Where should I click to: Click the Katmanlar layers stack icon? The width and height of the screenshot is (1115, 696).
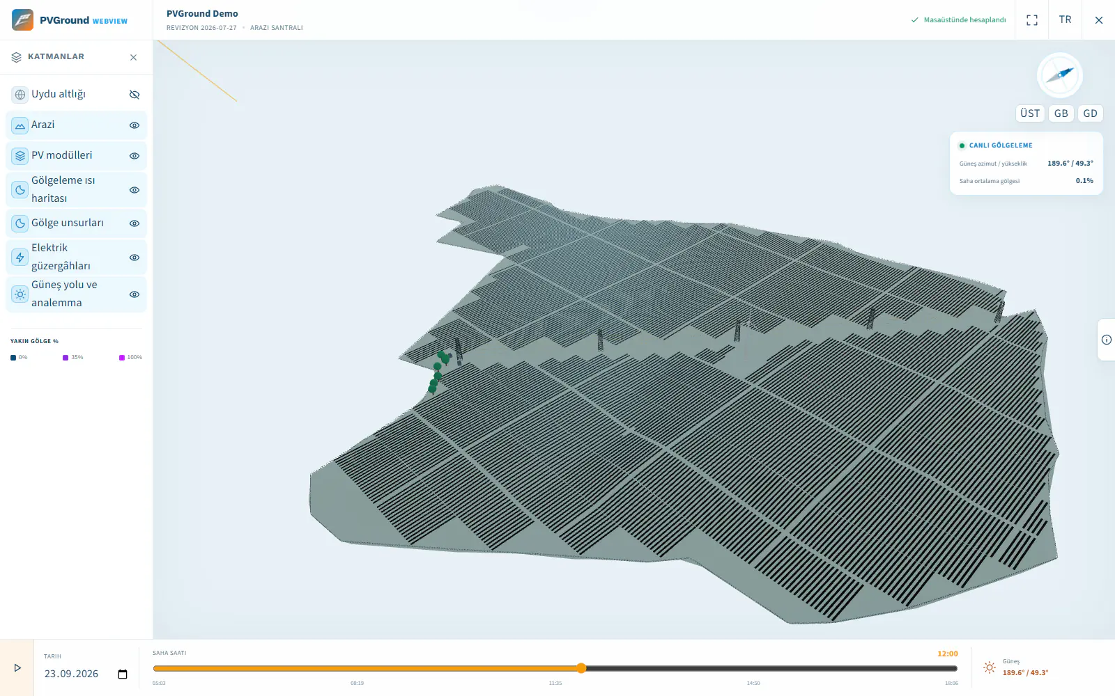[17, 57]
